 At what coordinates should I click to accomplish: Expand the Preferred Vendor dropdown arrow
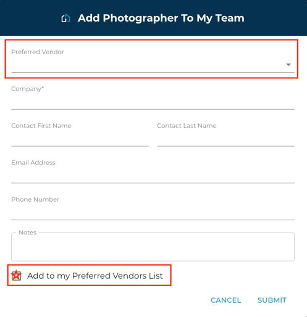(288, 65)
